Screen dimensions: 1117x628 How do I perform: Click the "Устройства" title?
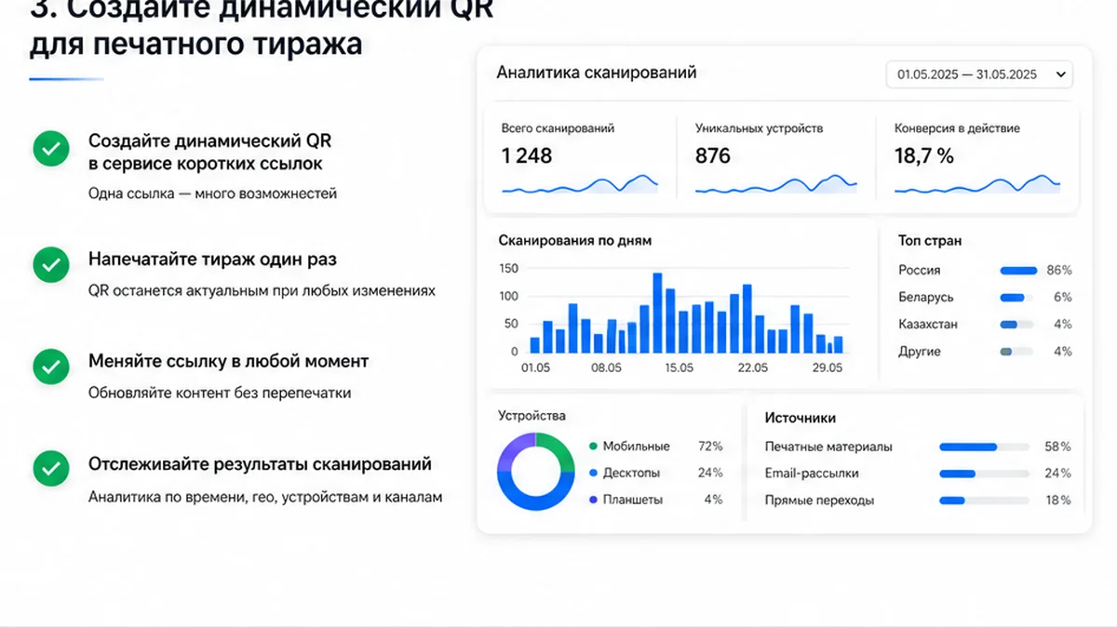tap(532, 416)
